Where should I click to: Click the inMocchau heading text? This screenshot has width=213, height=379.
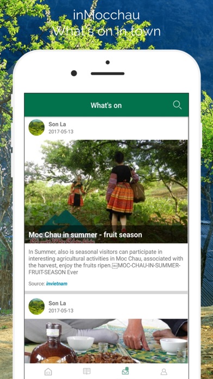pyautogui.click(x=106, y=15)
